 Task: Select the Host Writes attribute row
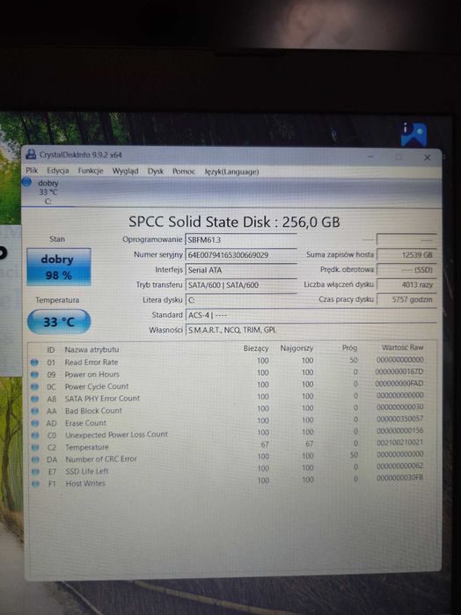point(232,481)
